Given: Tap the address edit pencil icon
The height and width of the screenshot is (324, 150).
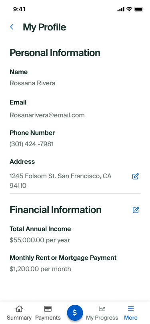Looking at the screenshot, I should 135,176.
